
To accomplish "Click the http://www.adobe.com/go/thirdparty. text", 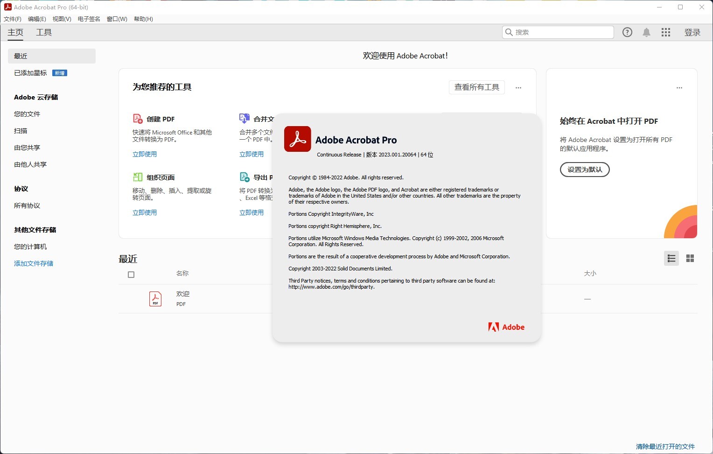I will (x=331, y=287).
